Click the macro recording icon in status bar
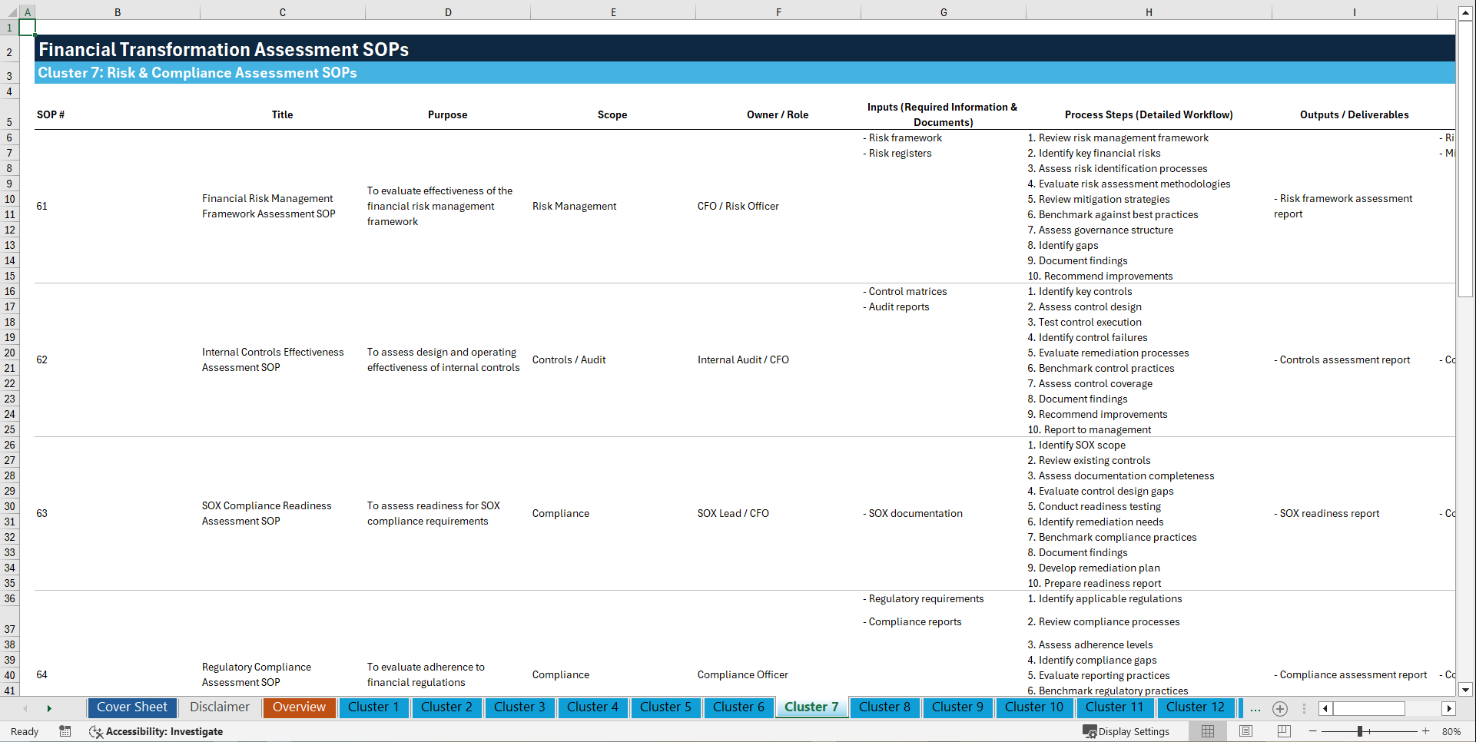This screenshot has width=1476, height=742. (65, 731)
